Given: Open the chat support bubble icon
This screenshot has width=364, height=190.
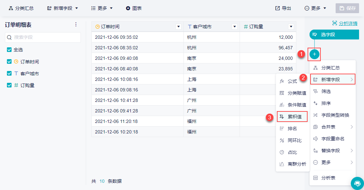Looking at the screenshot, I should point(357,183).
